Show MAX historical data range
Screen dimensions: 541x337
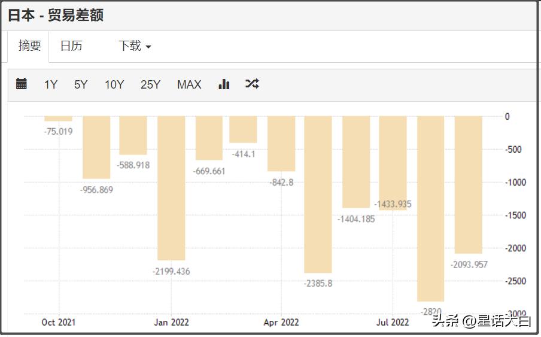[189, 84]
